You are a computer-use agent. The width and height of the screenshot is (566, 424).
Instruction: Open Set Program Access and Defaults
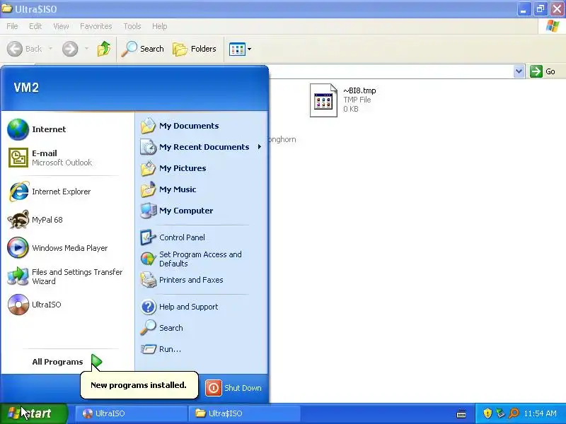tap(201, 259)
